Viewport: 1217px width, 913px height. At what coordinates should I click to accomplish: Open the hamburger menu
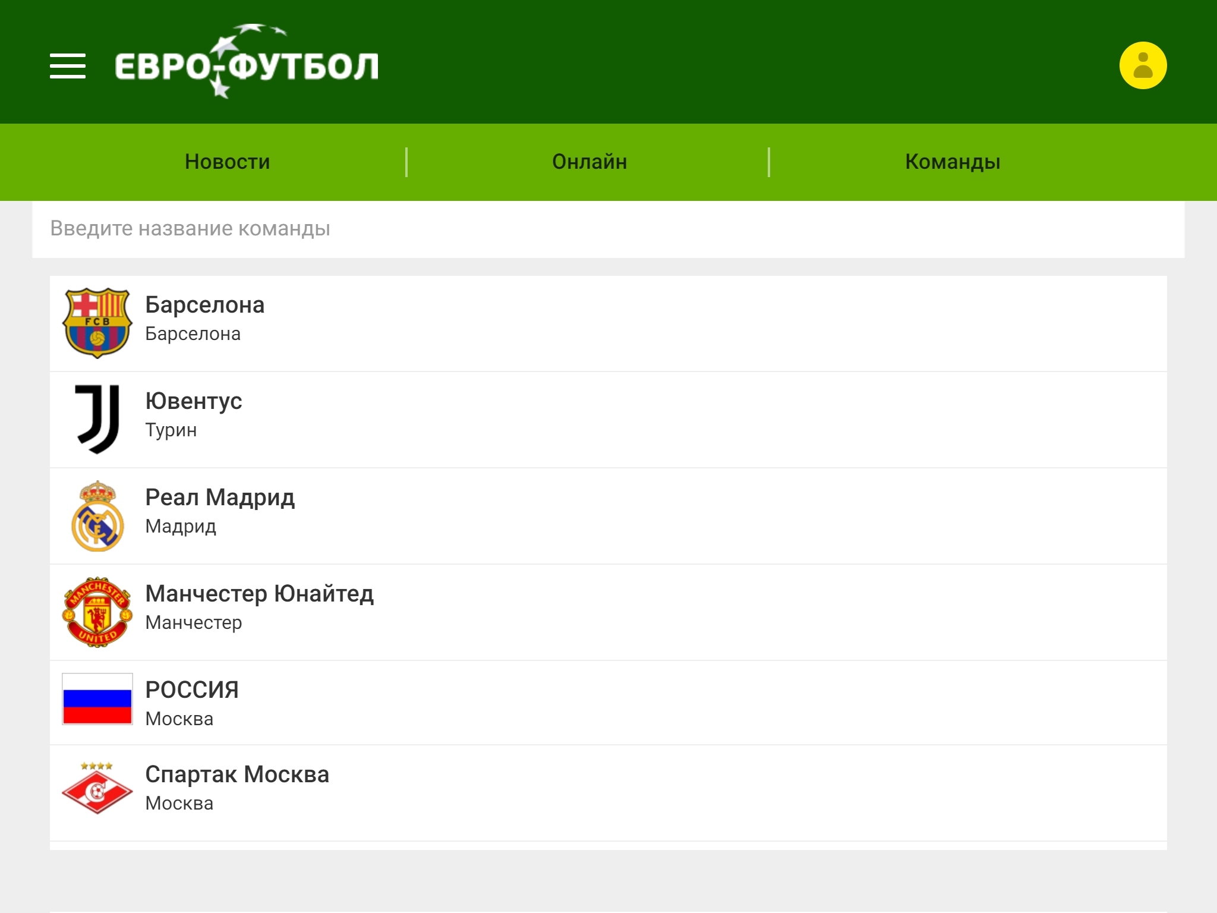tap(68, 65)
